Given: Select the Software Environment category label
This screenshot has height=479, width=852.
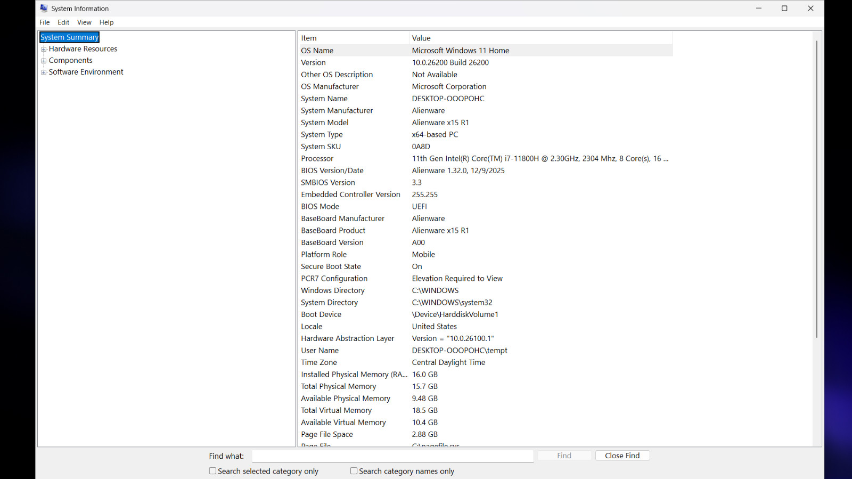Looking at the screenshot, I should point(86,72).
